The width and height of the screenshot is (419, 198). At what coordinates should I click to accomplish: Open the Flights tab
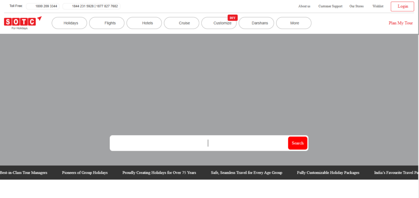(108, 23)
